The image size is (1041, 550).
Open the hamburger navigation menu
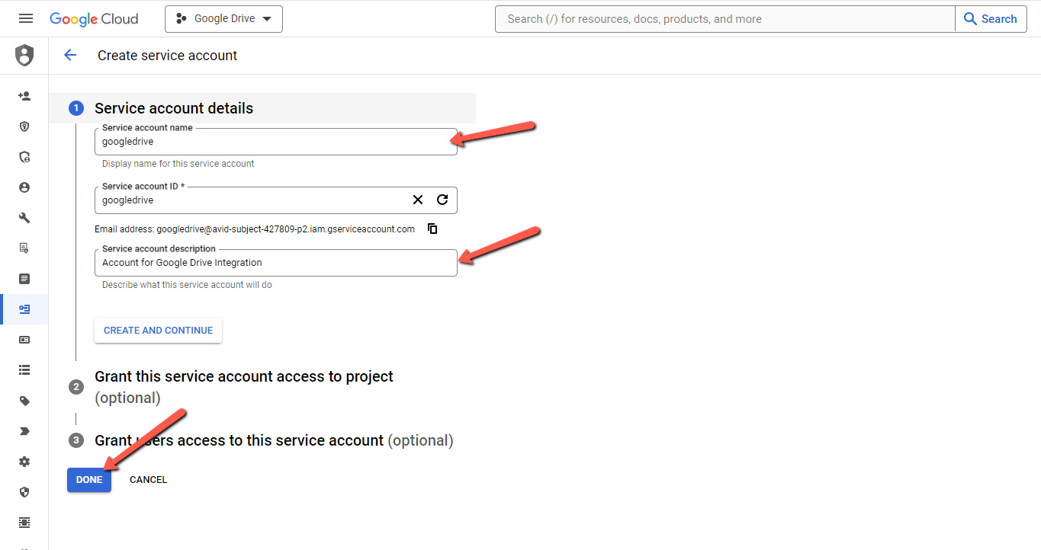[25, 18]
